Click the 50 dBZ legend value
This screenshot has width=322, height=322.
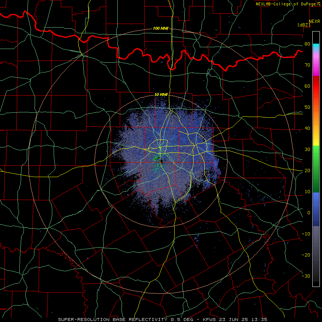[307, 107]
